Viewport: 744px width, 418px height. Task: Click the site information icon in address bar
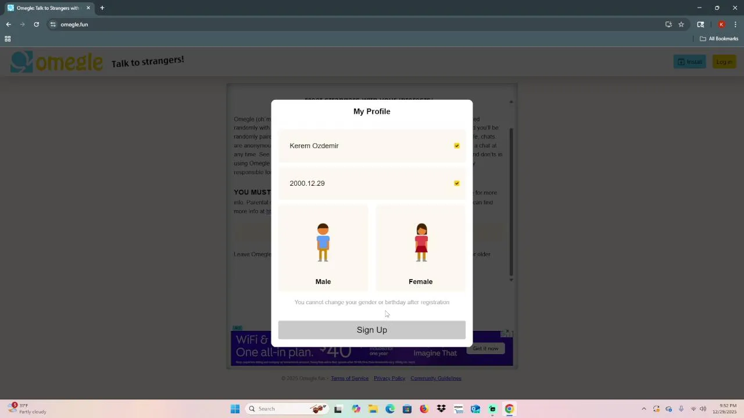(53, 24)
